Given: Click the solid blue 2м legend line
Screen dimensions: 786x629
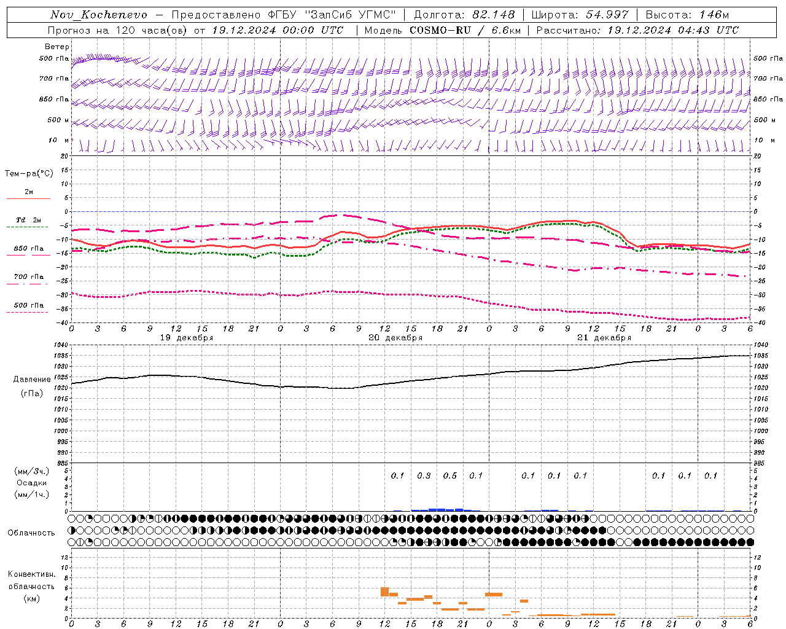Looking at the screenshot, I should [x=28, y=198].
